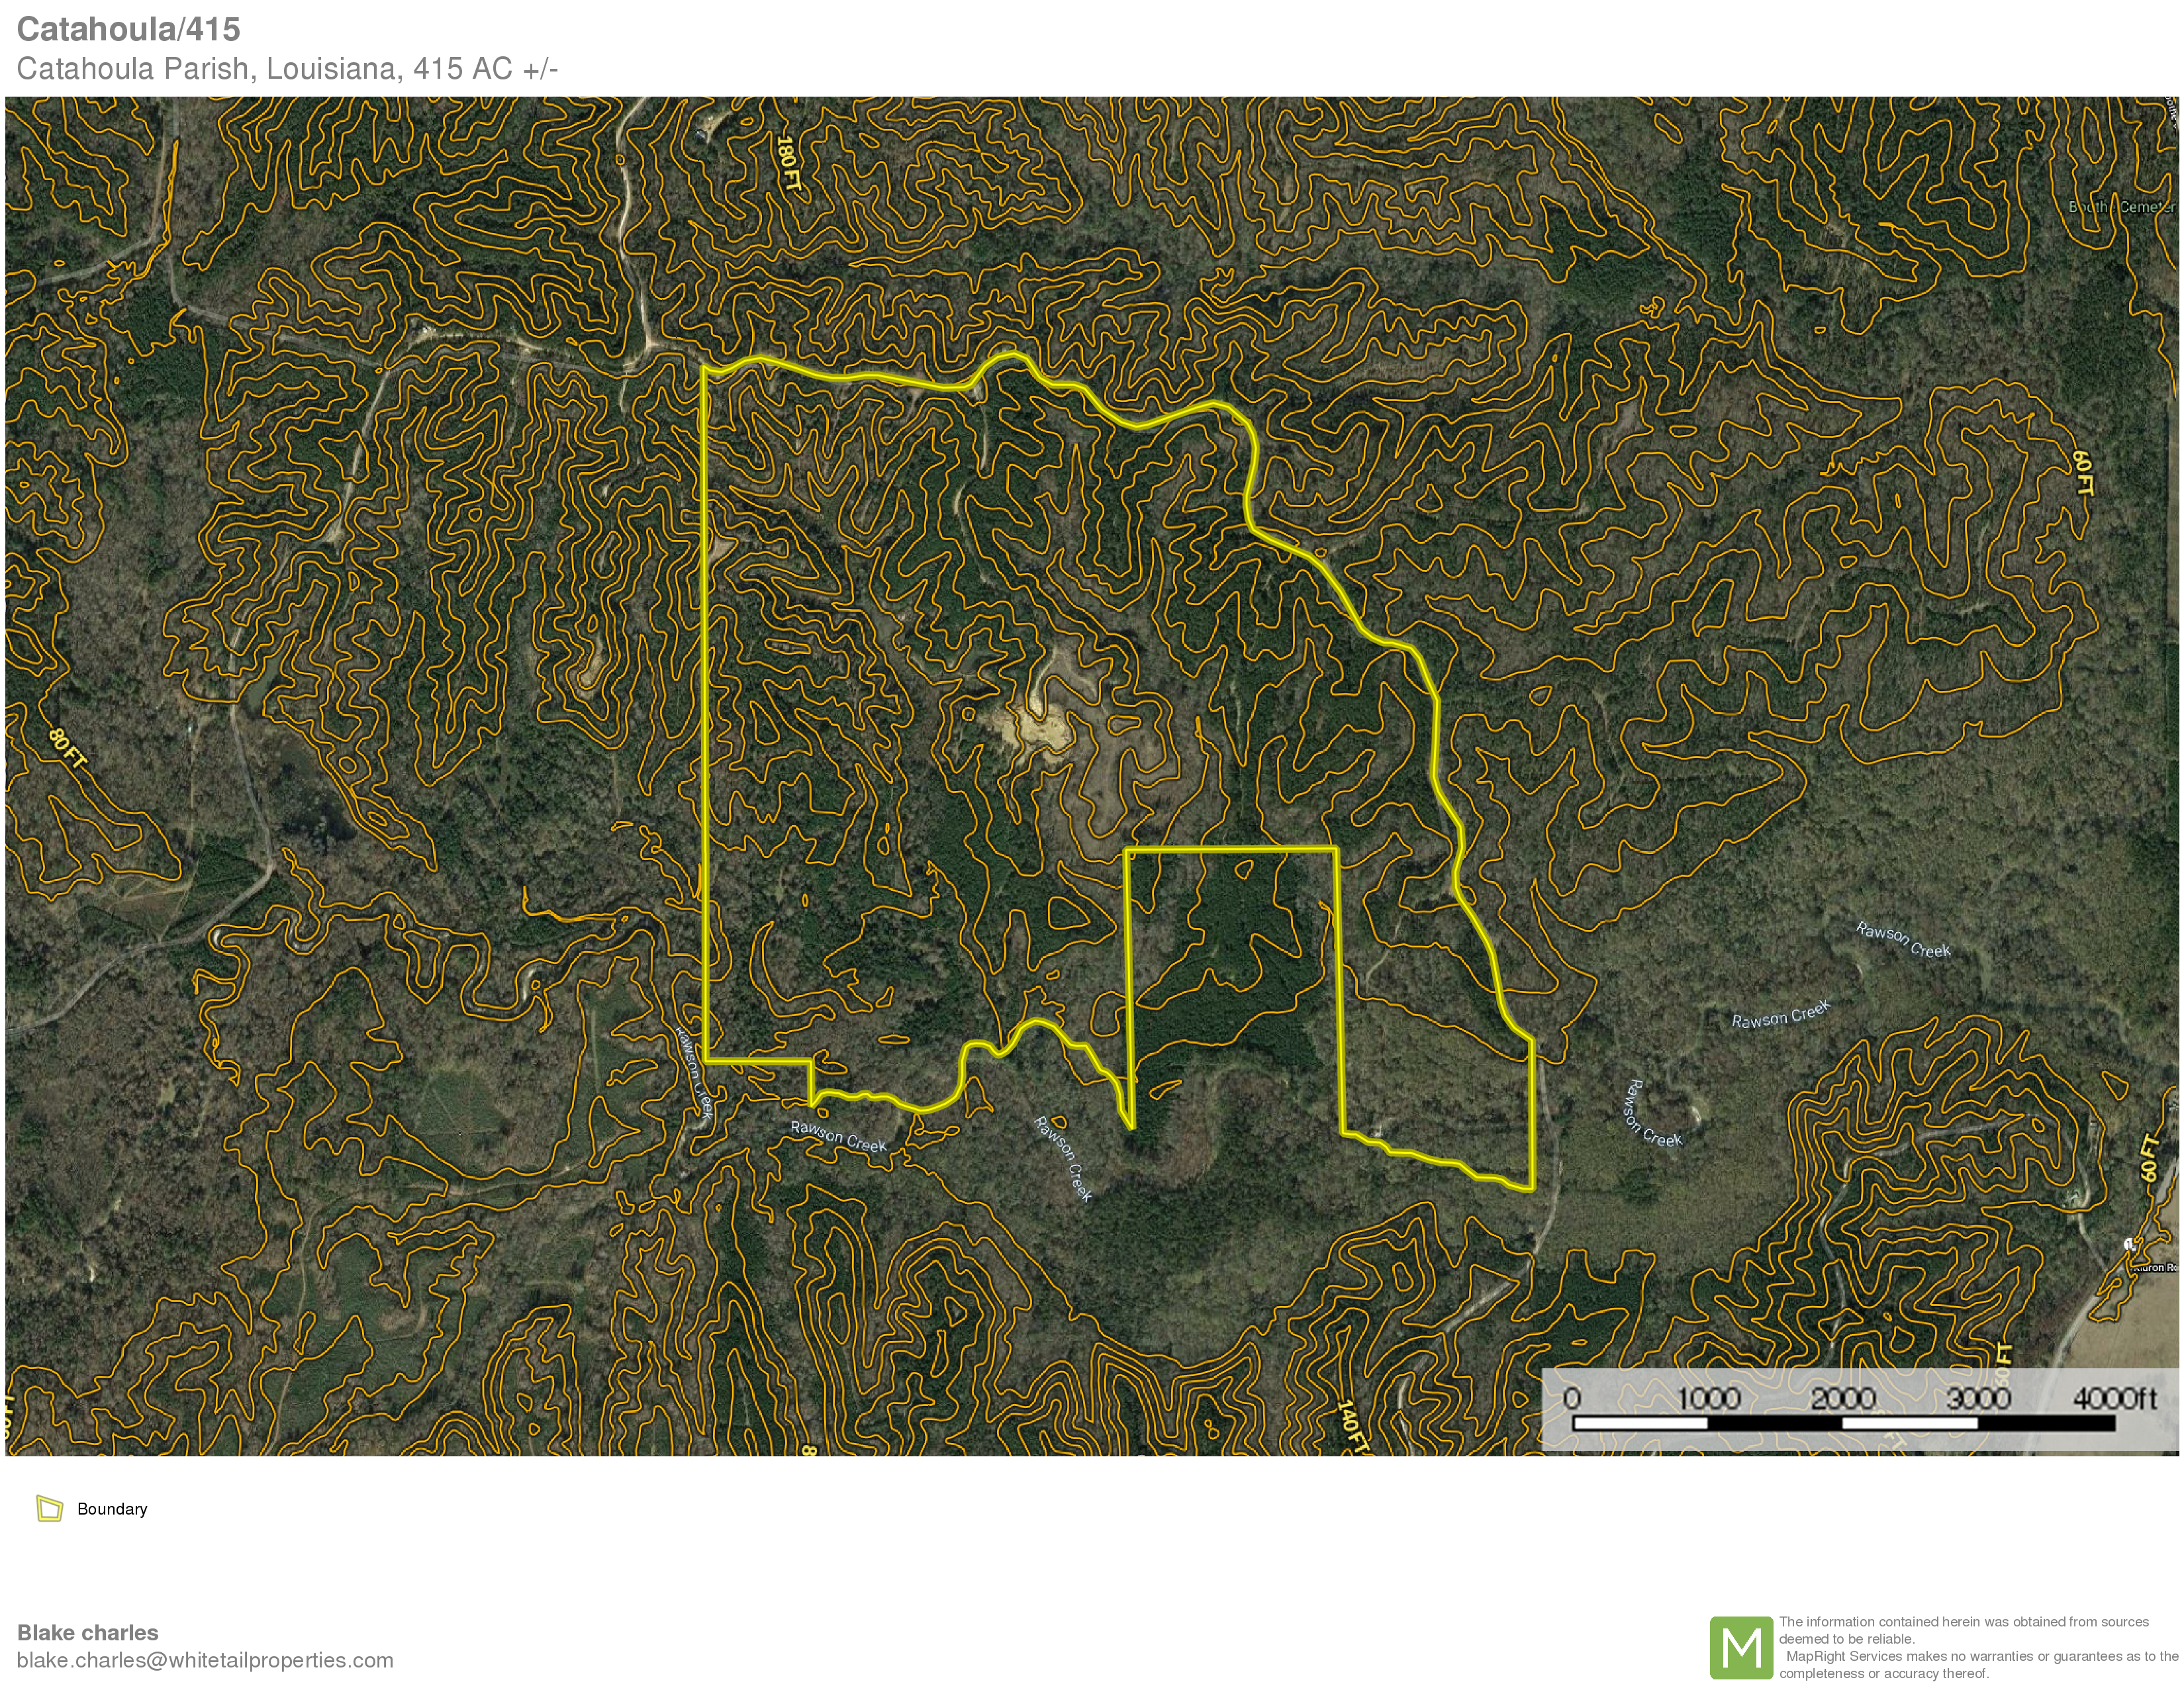Screen dimensions: 2184x1688
Task: Click the Boundary legend label
Action: click(112, 1509)
